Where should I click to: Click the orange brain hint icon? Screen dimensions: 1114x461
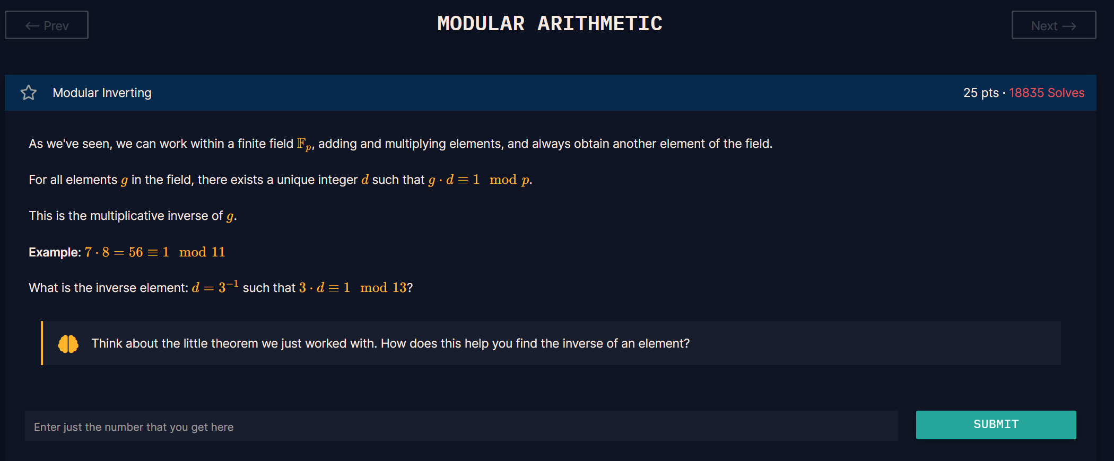pyautogui.click(x=68, y=344)
